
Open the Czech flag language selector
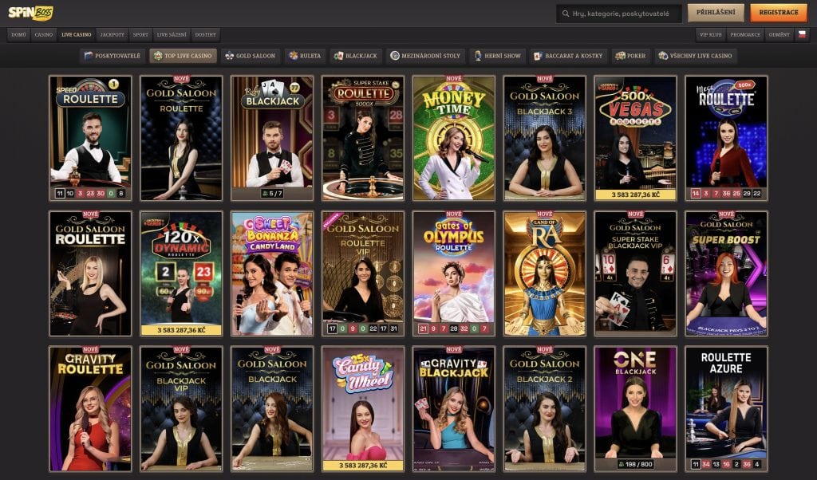[x=803, y=34]
